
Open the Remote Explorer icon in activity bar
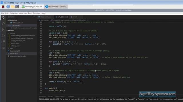[3, 48]
